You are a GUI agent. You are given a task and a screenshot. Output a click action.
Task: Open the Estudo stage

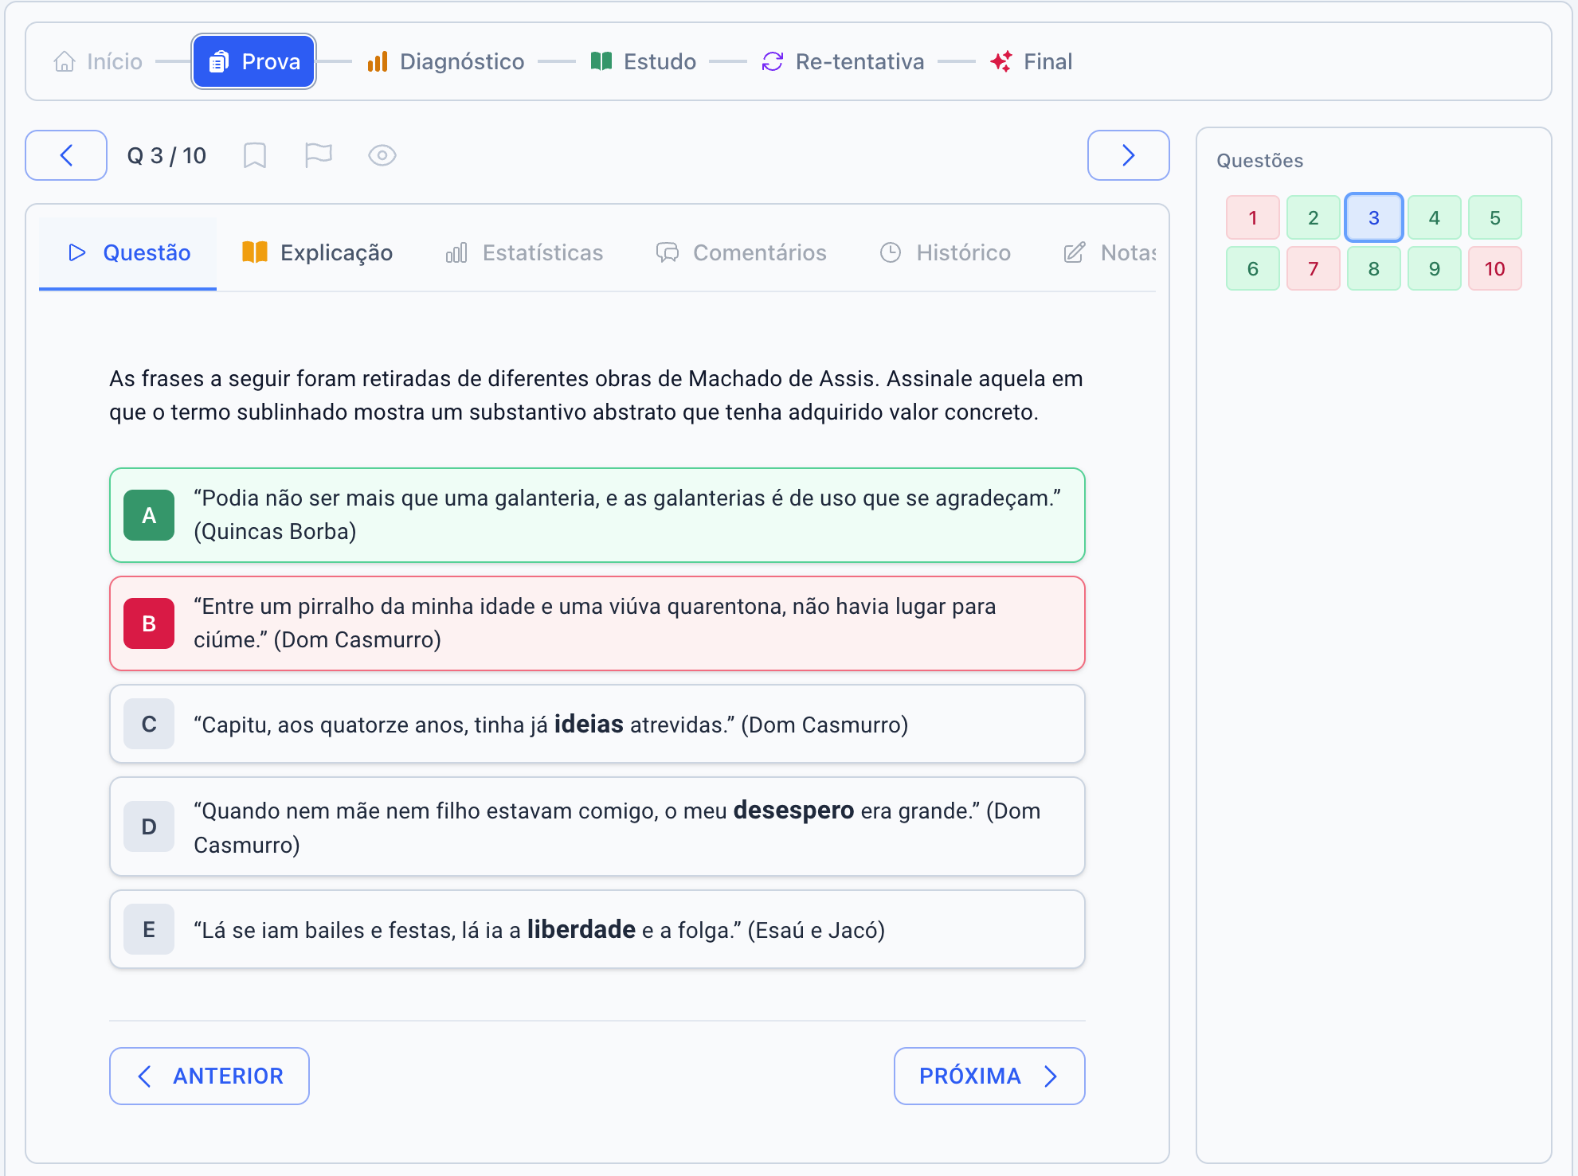tap(644, 61)
